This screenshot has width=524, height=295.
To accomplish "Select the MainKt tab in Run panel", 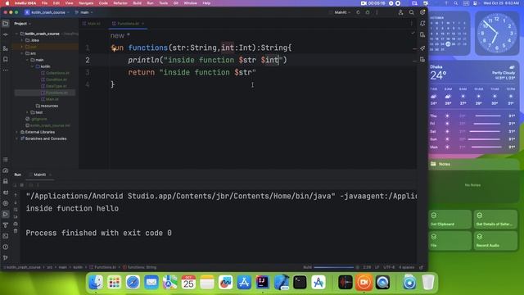I will pyautogui.click(x=40, y=175).
